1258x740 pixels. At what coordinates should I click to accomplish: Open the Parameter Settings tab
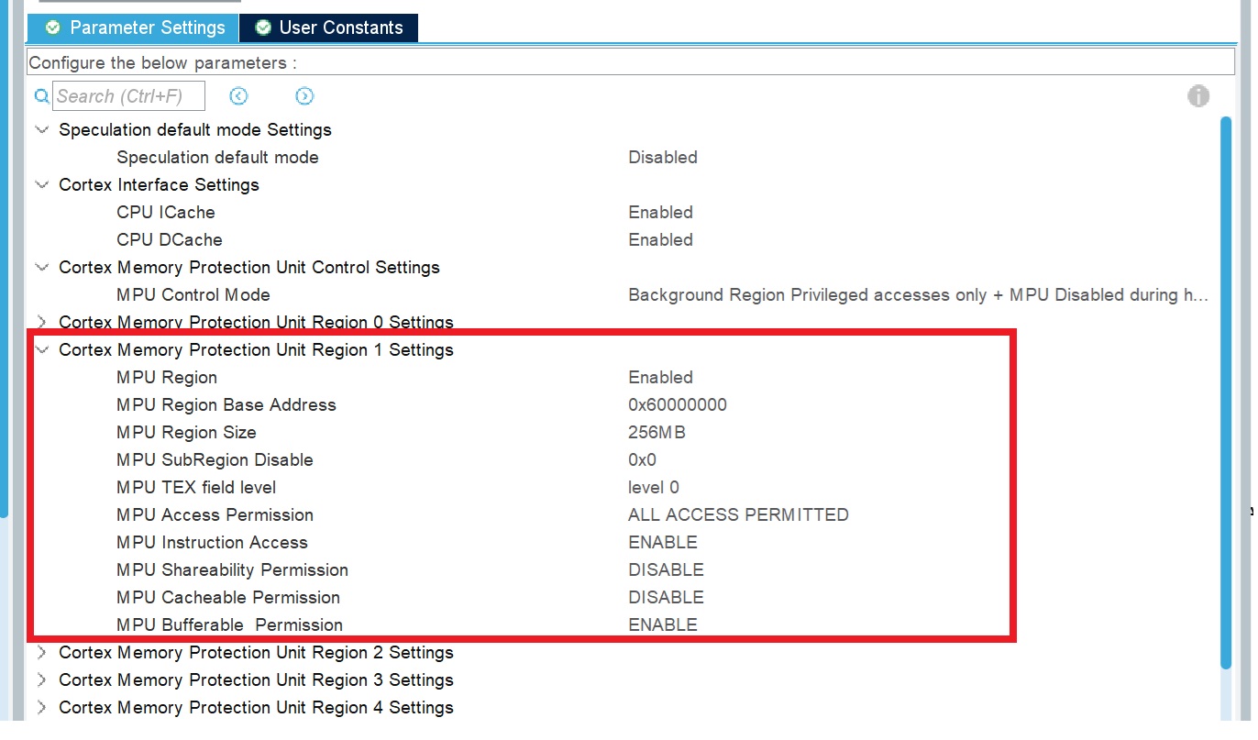click(x=133, y=28)
